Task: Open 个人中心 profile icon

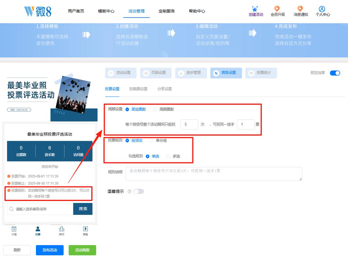Action: [322, 9]
